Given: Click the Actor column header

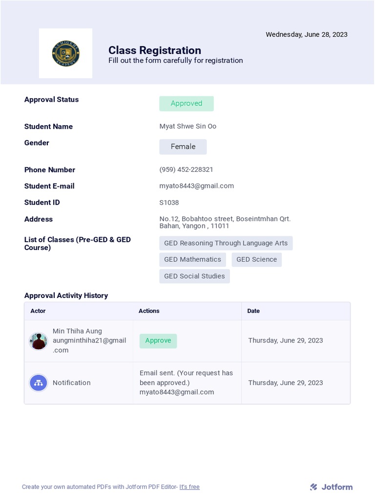Looking at the screenshot, I should [x=38, y=311].
